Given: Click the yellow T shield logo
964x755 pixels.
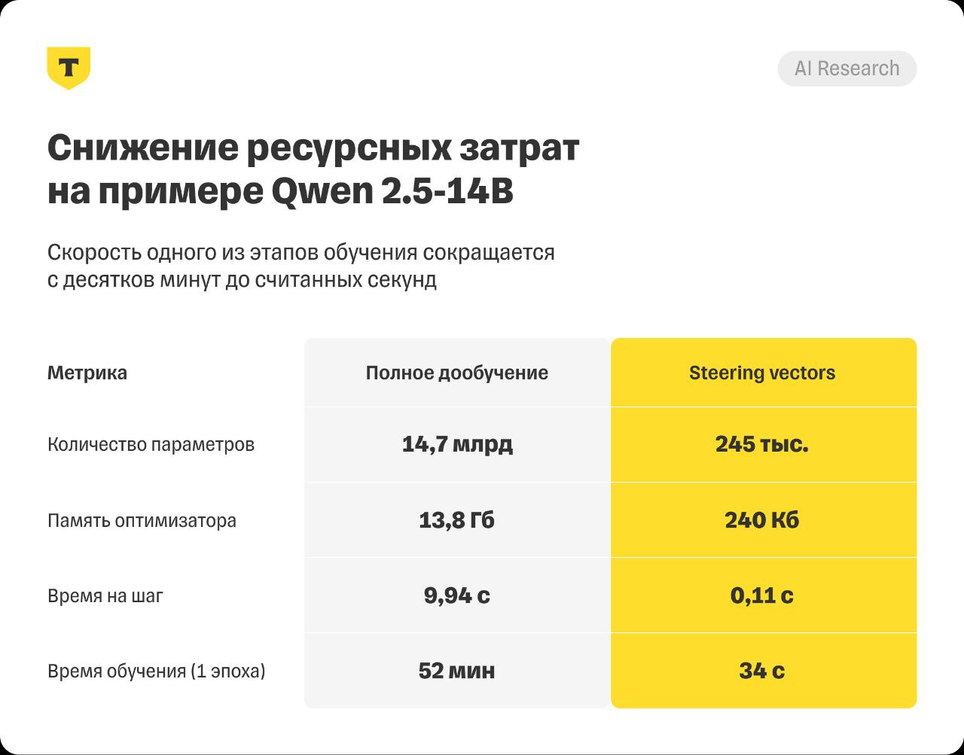Looking at the screenshot, I should pos(69,68).
